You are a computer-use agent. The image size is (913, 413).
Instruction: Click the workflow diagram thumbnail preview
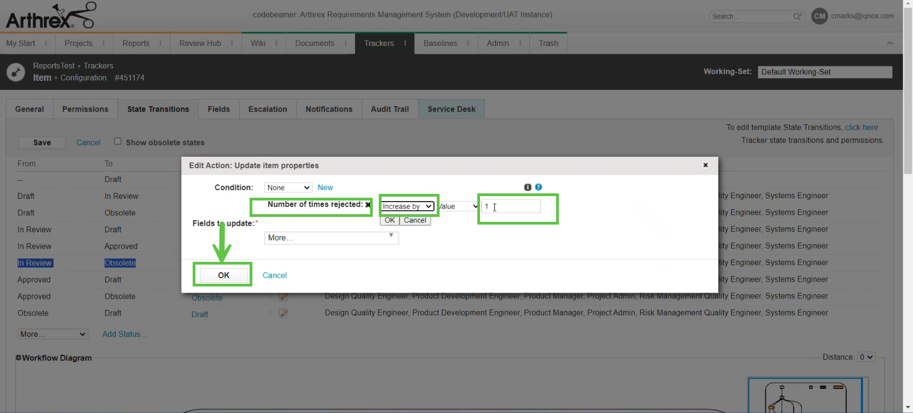point(805,395)
